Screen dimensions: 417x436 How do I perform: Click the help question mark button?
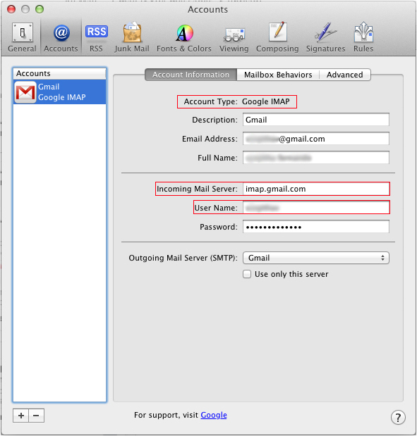(x=398, y=417)
